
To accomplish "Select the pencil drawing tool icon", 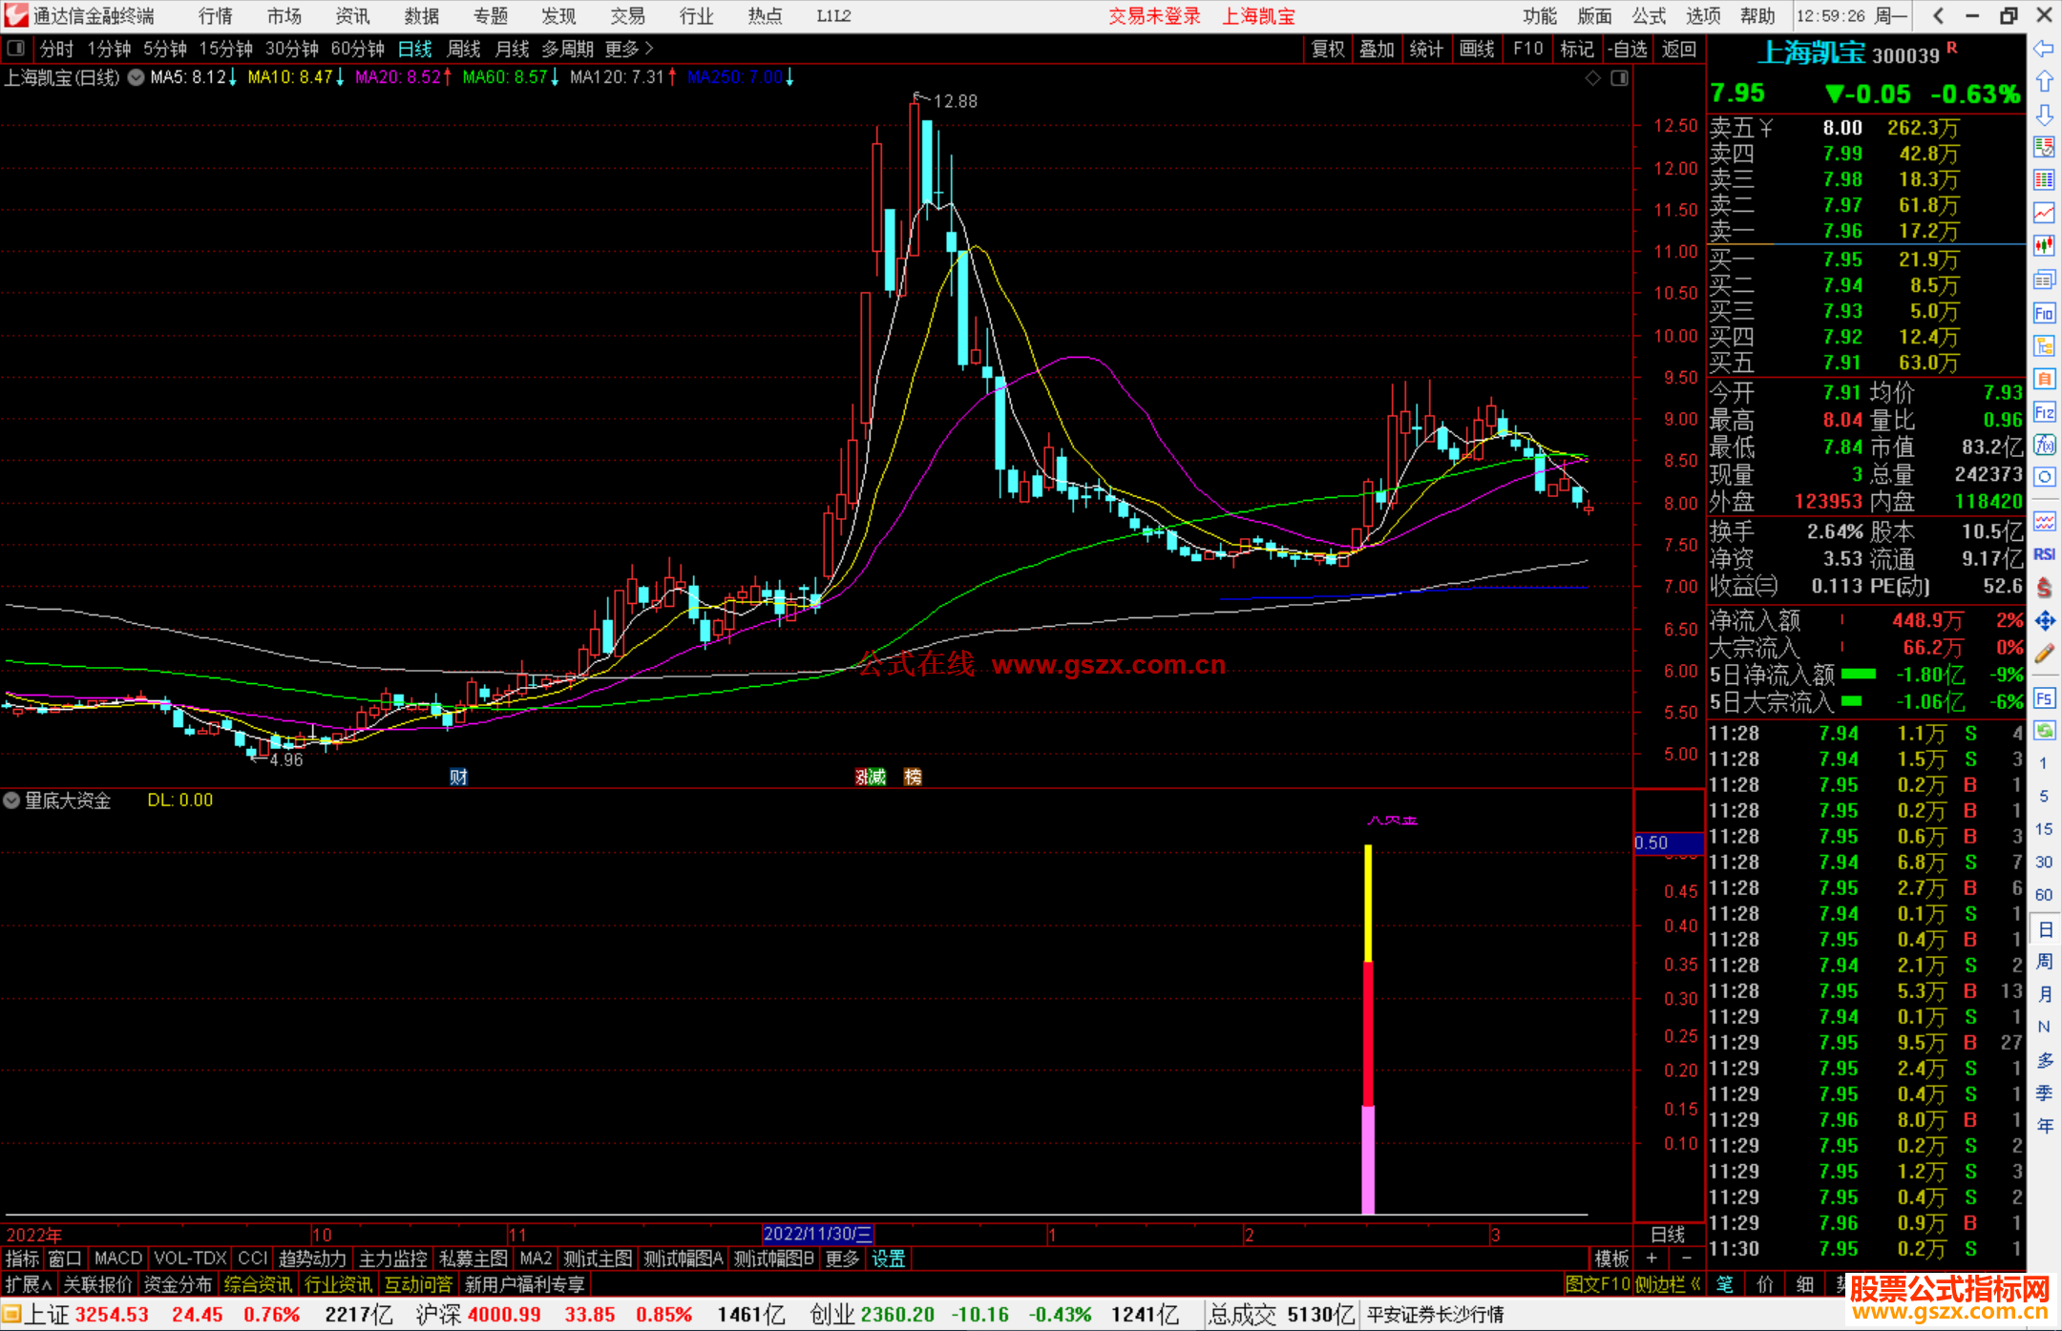I will (2044, 655).
